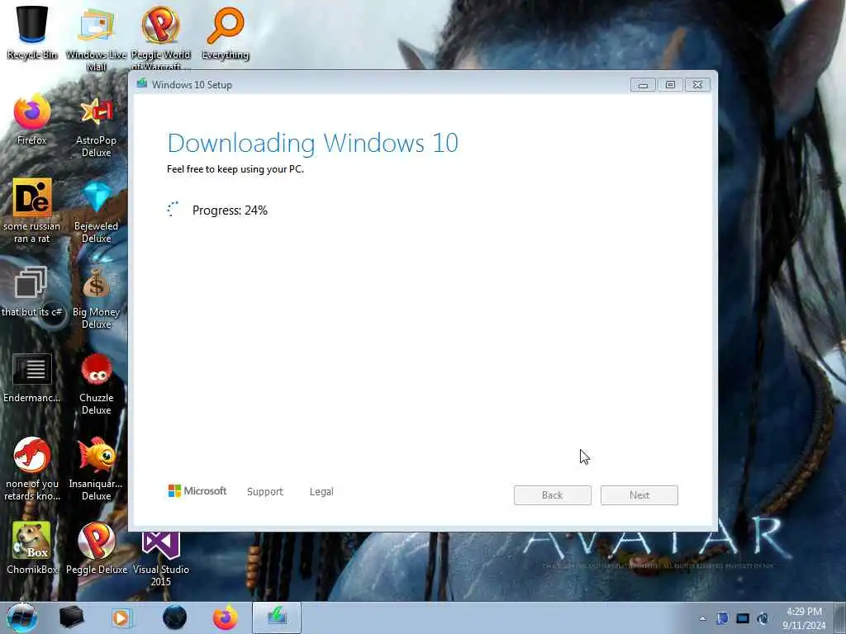Select the Windows 10 Setup taskbar button

point(277,617)
